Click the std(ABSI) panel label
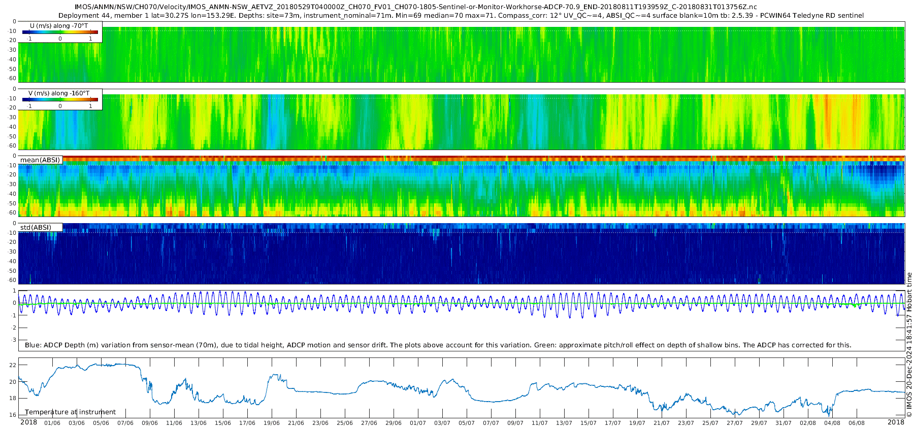Image resolution: width=914 pixels, height=431 pixels. click(x=36, y=227)
